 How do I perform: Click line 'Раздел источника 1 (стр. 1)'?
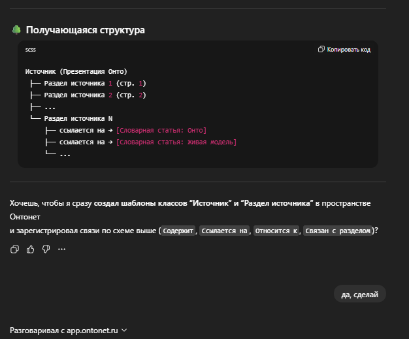click(95, 84)
